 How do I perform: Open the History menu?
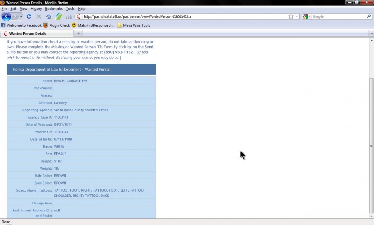pos(36,9)
